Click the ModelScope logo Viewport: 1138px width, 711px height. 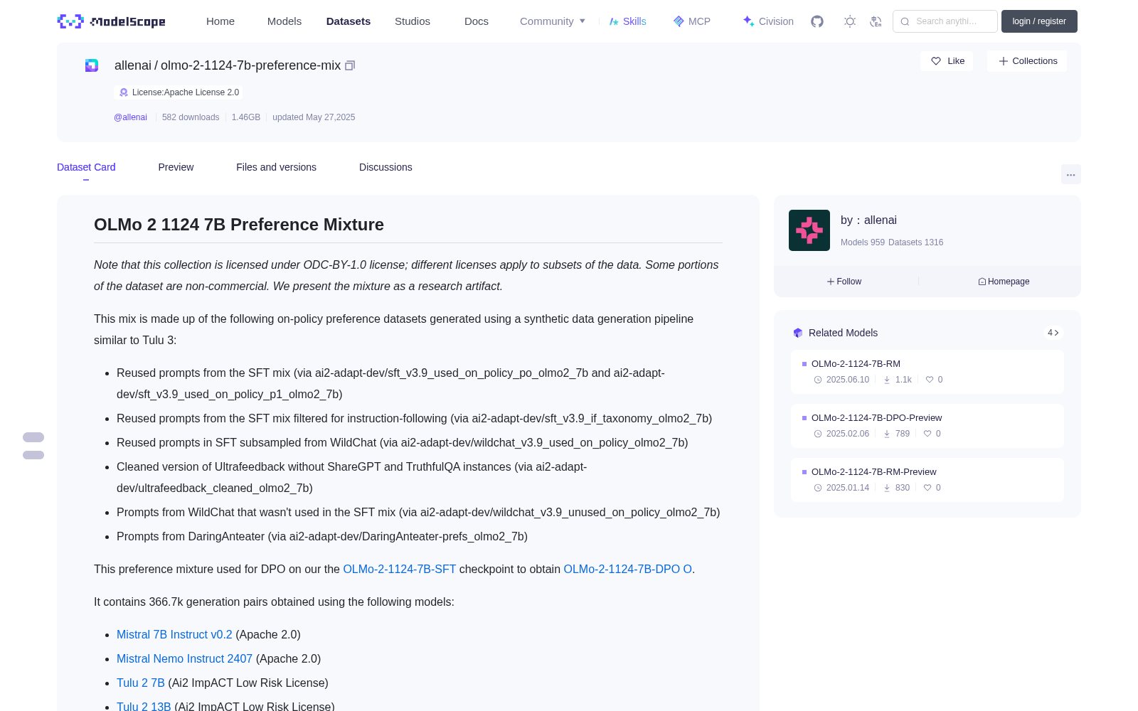pyautogui.click(x=112, y=21)
